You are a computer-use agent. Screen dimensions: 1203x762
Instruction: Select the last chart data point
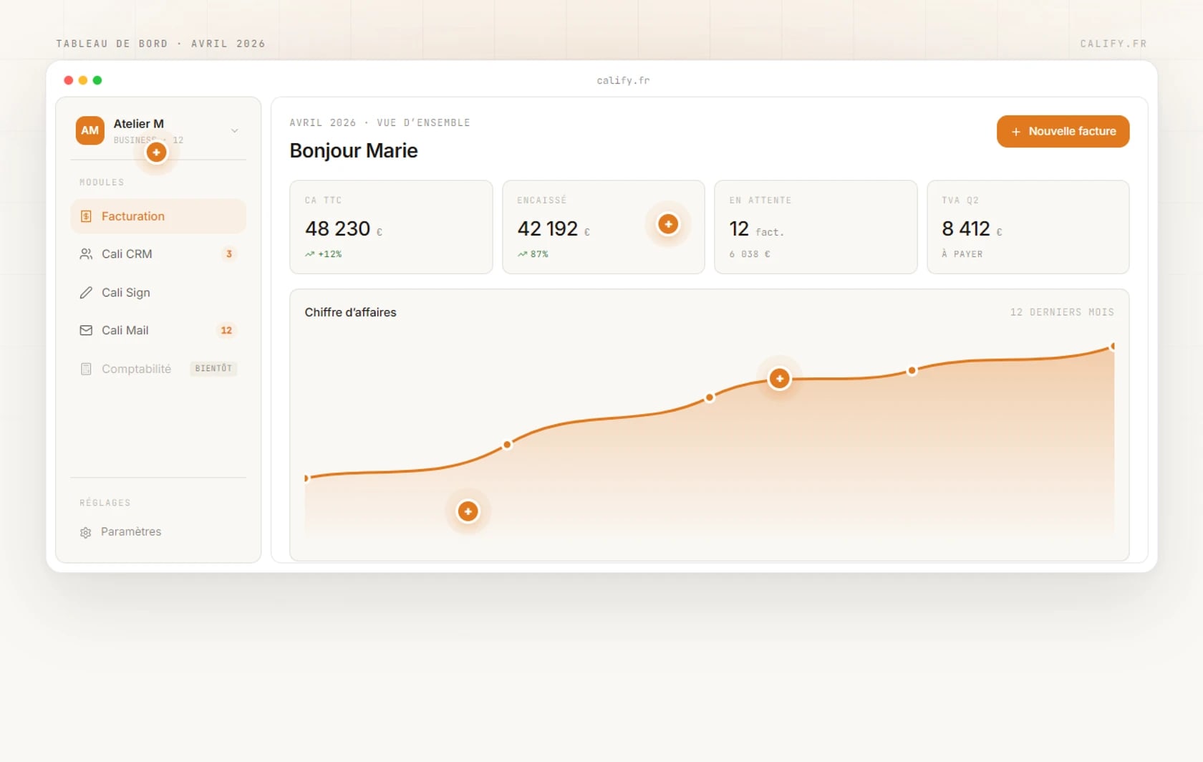pyautogui.click(x=1112, y=347)
